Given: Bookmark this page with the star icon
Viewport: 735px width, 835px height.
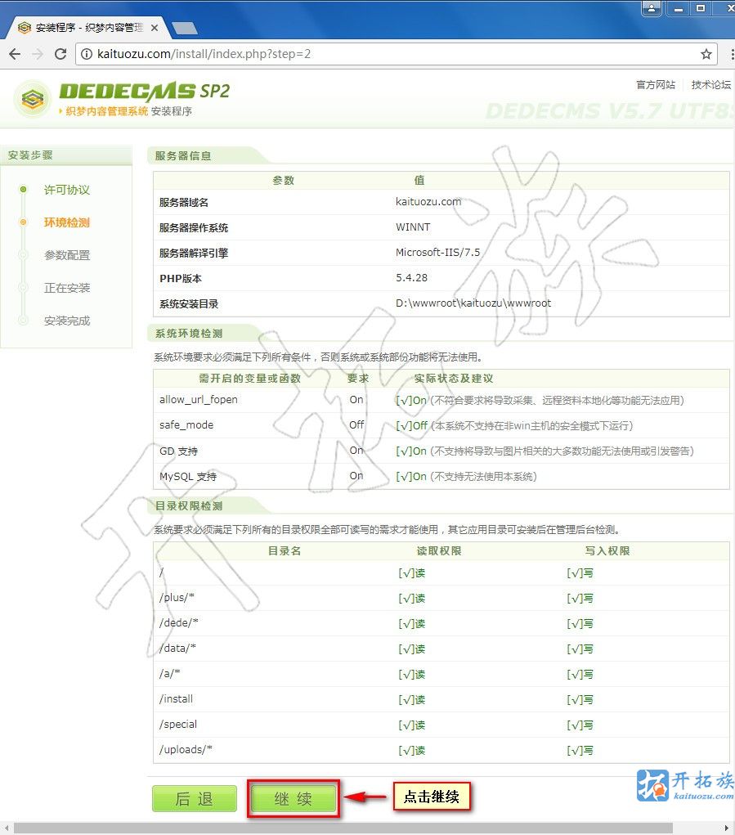Looking at the screenshot, I should click(706, 54).
